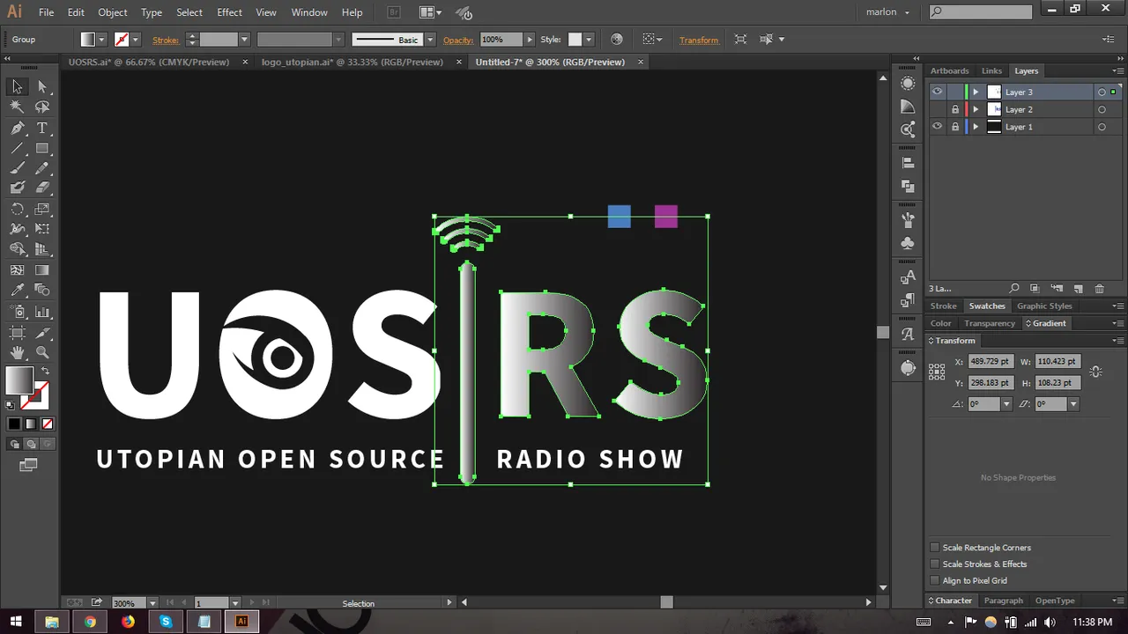Click the None color button in tools
Screen dimensions: 1128x634
pos(48,424)
